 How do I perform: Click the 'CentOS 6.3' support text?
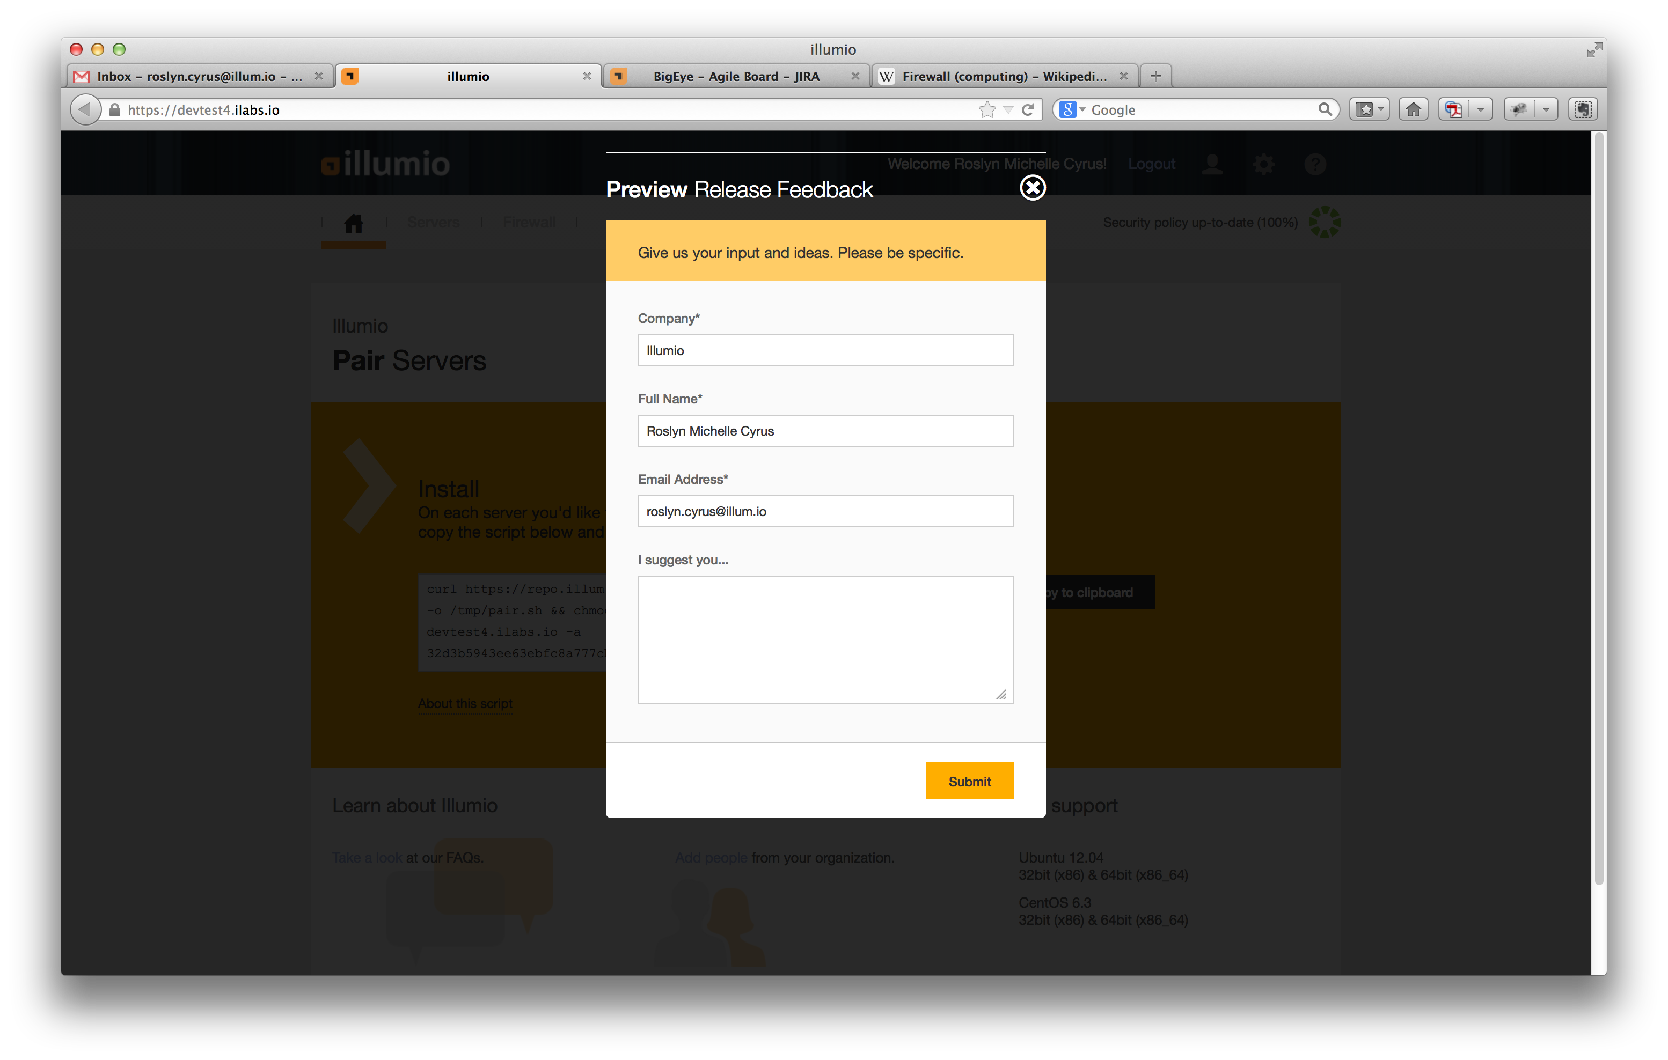click(1054, 902)
